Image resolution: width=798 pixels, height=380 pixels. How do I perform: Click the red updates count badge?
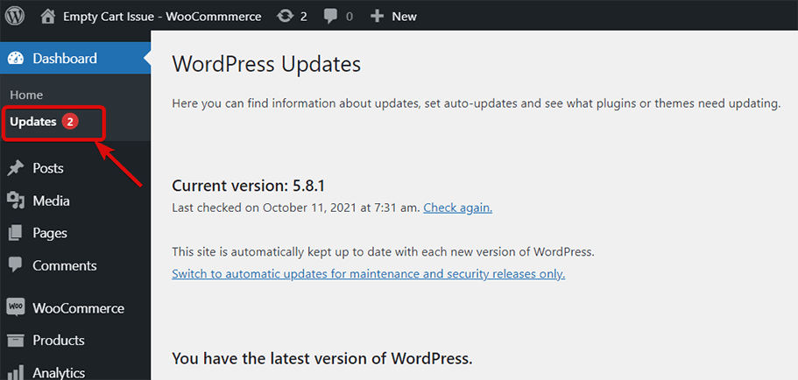coord(71,122)
